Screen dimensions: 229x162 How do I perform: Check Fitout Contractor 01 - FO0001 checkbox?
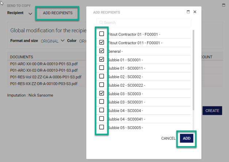click(x=102, y=34)
